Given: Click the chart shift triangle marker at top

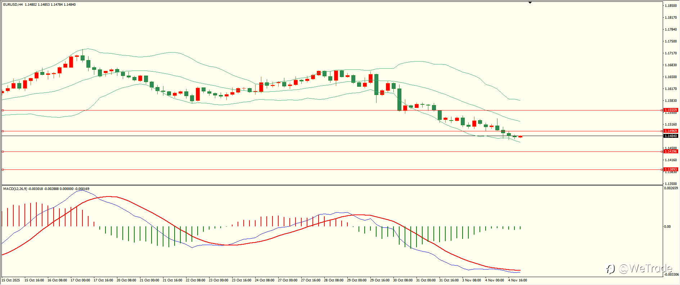Looking at the screenshot, I should tap(530, 3).
